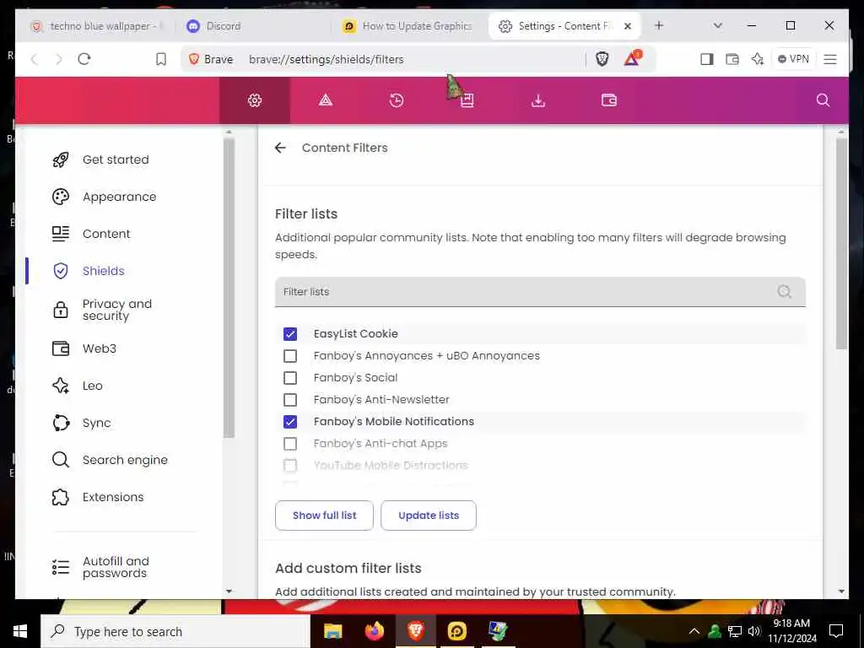Open a new tab with plus button
Viewport: 864px width, 648px height.
(658, 25)
